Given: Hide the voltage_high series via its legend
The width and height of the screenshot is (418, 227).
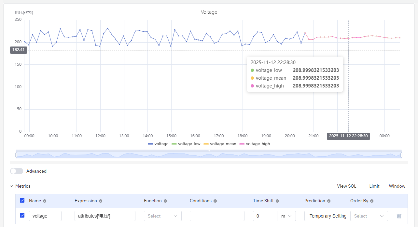Looking at the screenshot, I should pos(255,143).
